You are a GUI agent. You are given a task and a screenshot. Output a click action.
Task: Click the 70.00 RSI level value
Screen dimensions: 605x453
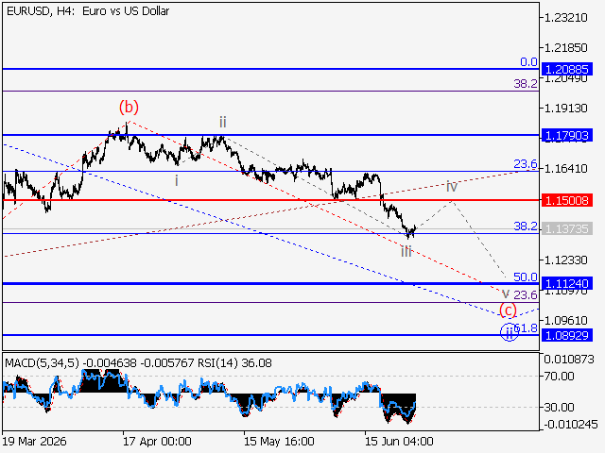559,376
